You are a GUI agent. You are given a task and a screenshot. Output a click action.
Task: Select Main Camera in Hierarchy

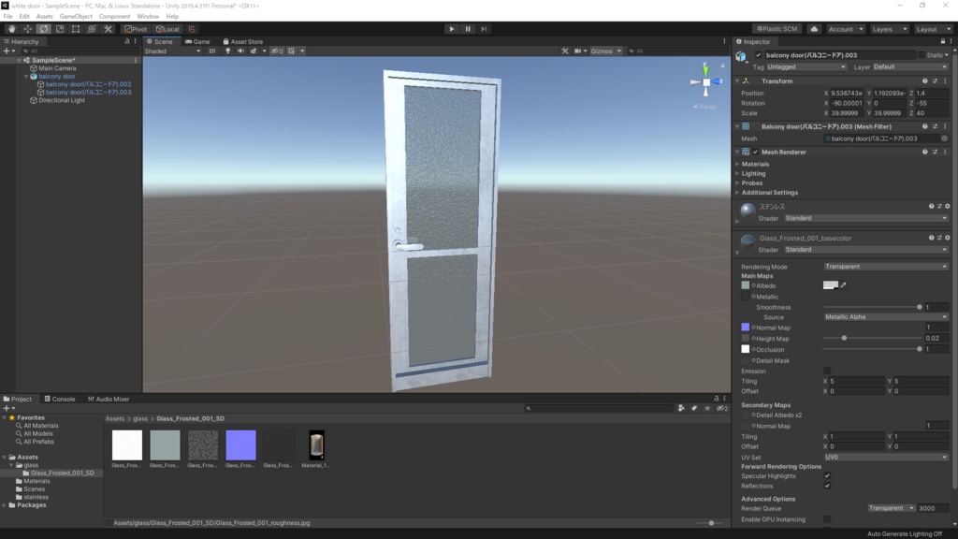click(57, 68)
